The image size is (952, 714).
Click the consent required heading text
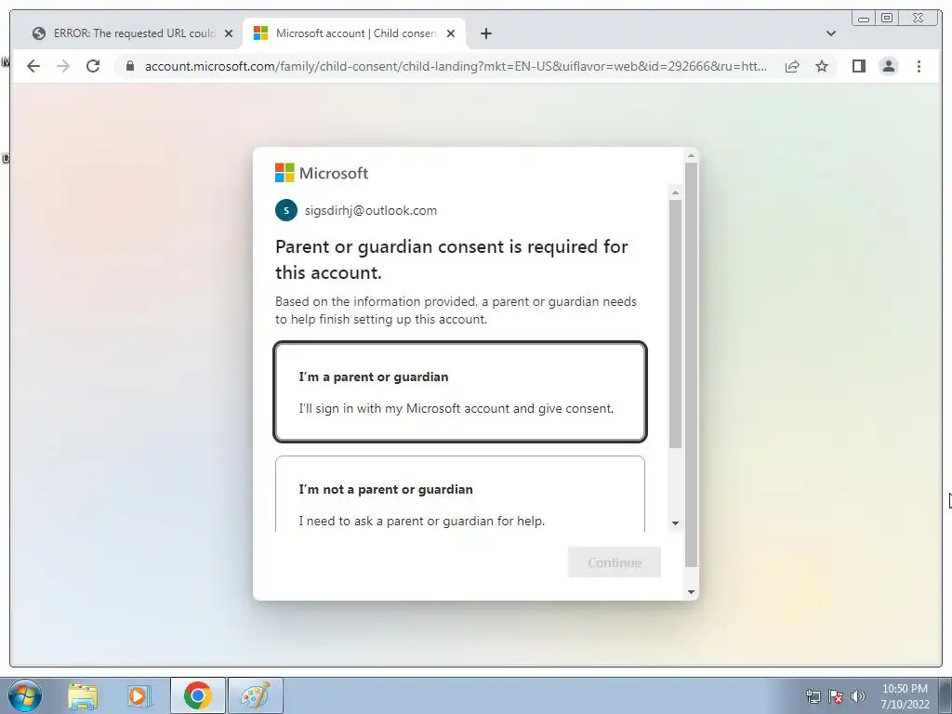(x=451, y=259)
